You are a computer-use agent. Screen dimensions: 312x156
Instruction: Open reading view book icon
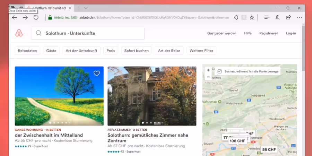click(x=244, y=18)
